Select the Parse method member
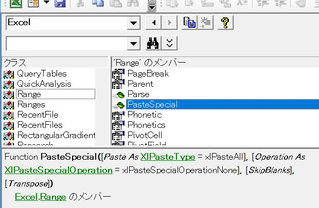This screenshot has height=208, width=319. (138, 94)
